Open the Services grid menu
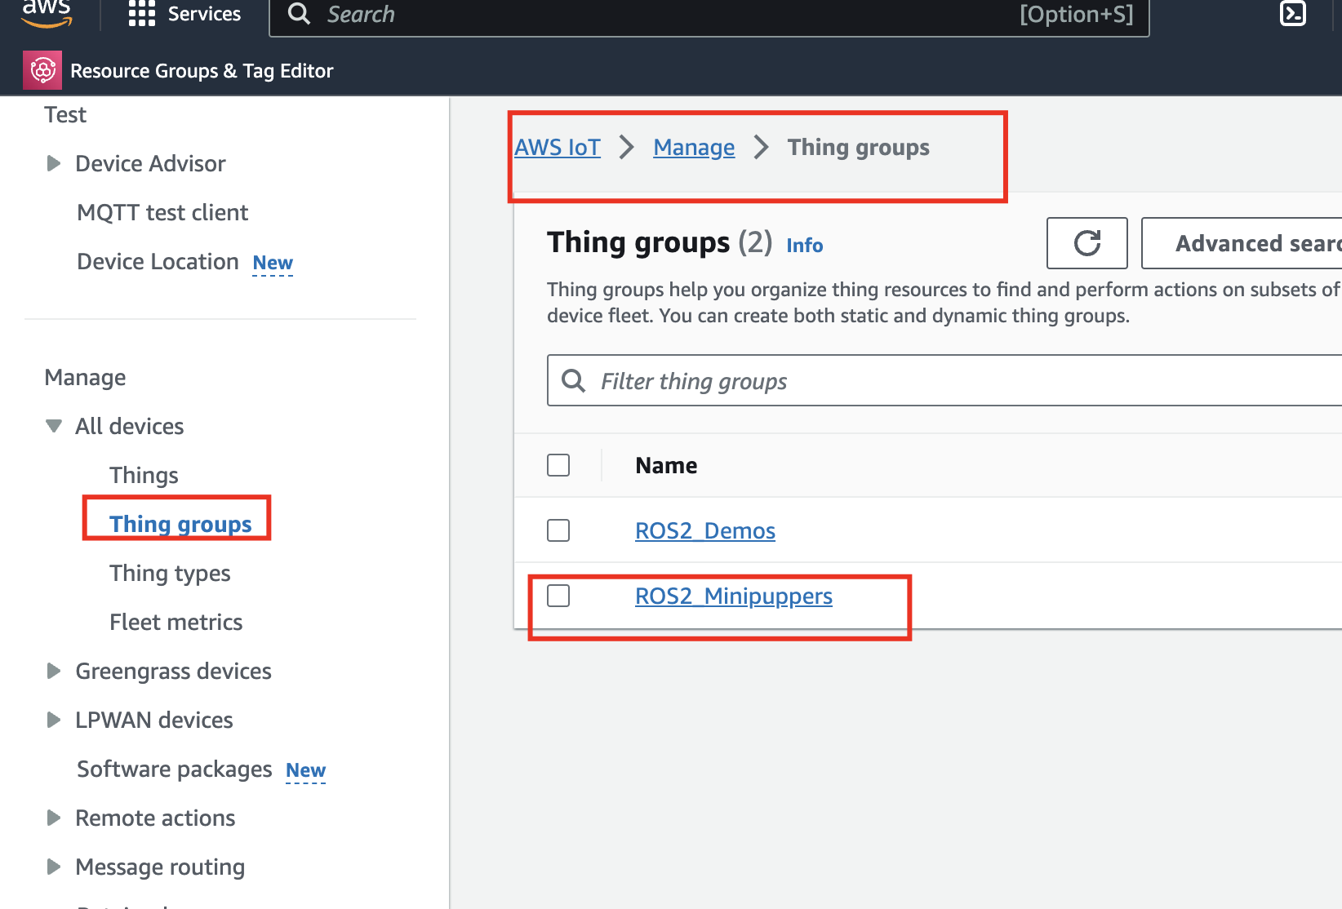 coord(141,14)
